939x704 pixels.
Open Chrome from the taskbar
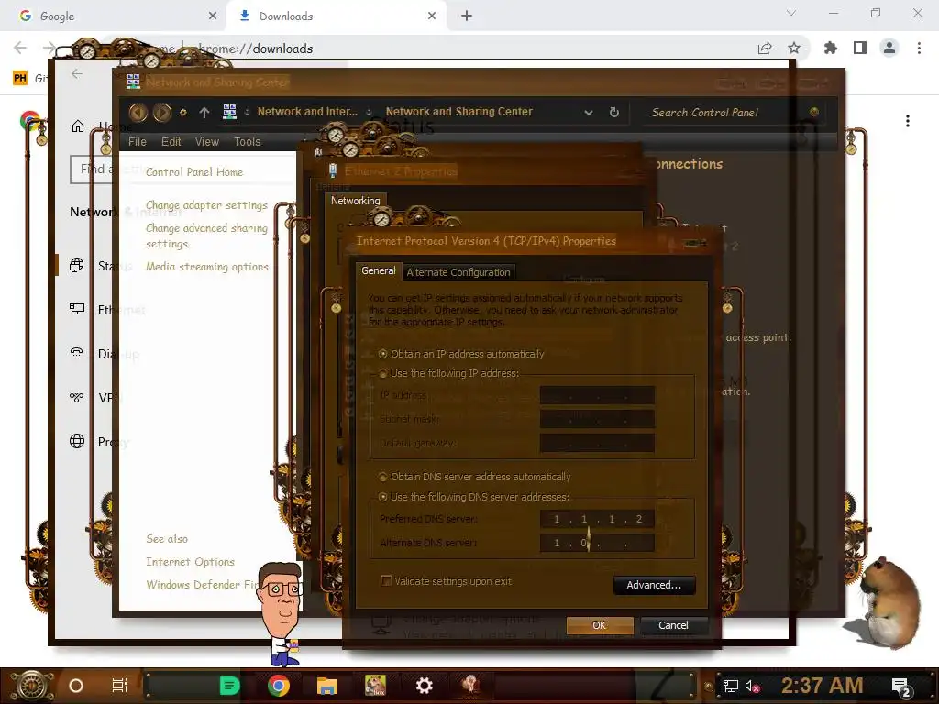[x=279, y=686]
